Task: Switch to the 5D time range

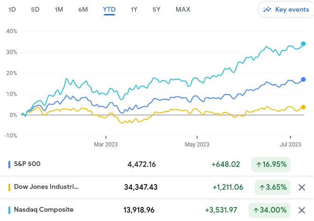Action: [35, 9]
